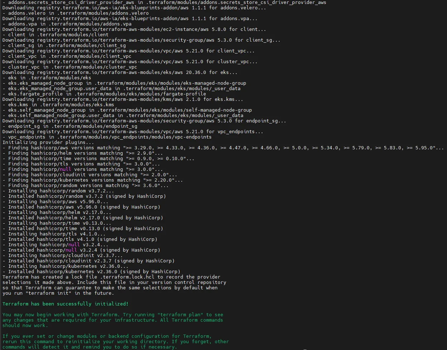Click the '- eks.eks_managed_node_group in' line
Screen dimensions: 447x350
pyautogui.click(x=124, y=83)
